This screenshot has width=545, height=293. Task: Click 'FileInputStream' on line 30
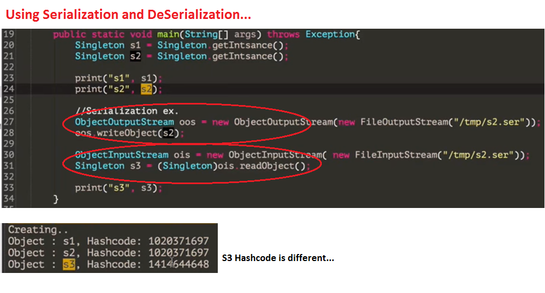tap(396, 155)
